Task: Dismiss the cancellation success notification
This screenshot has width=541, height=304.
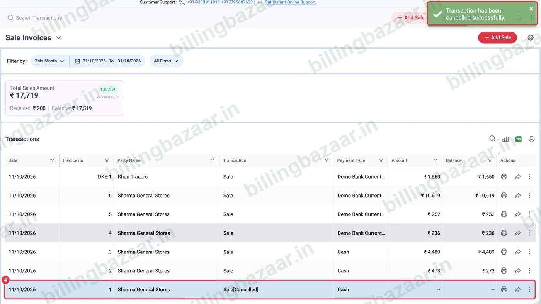Action: click(531, 9)
